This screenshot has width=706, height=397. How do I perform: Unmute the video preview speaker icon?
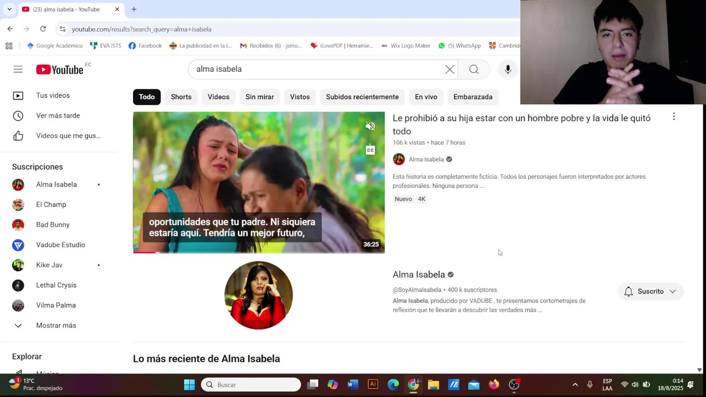370,126
